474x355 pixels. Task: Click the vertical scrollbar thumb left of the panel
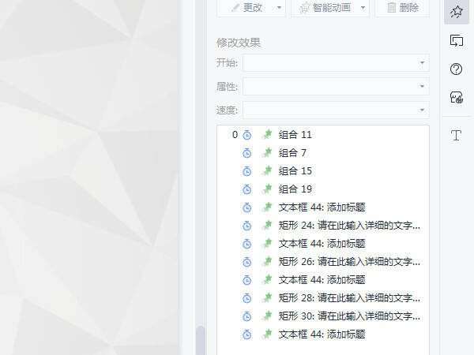click(x=200, y=340)
